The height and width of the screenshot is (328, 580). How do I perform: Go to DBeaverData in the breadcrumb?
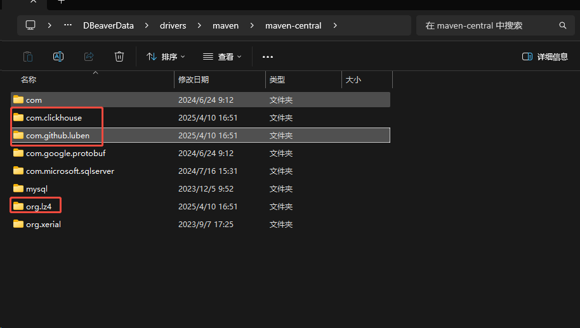click(109, 25)
